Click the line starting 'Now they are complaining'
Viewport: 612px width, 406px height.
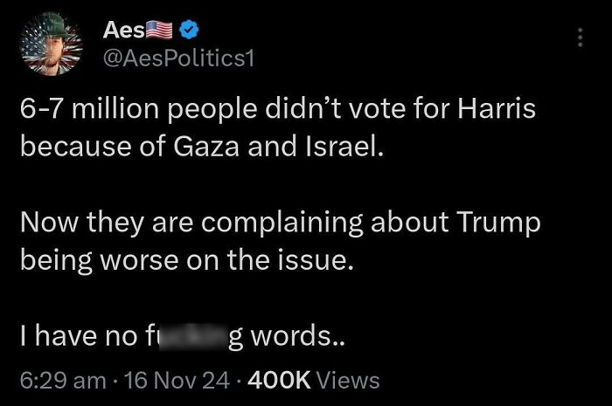(281, 224)
